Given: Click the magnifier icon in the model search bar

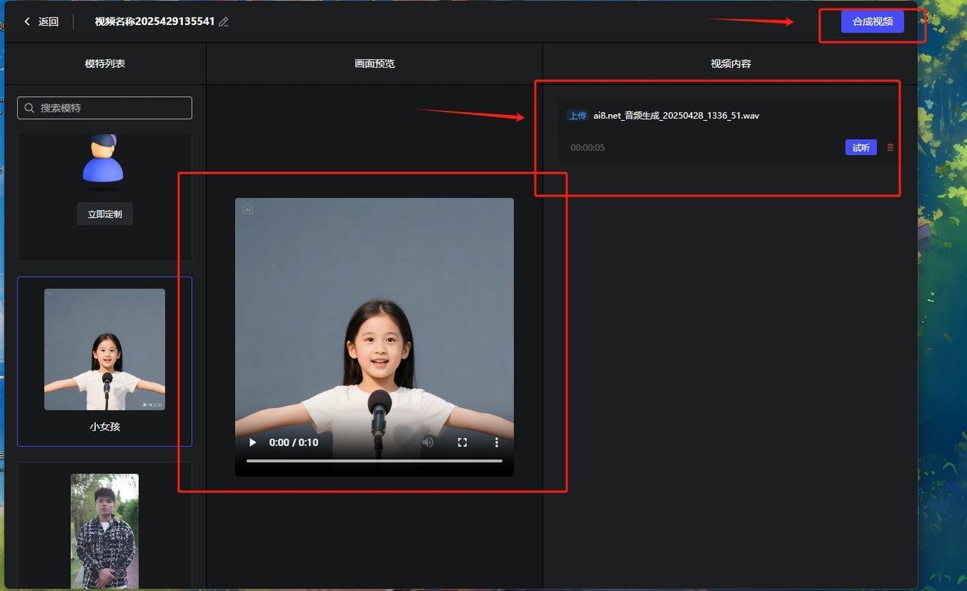Looking at the screenshot, I should click(29, 107).
